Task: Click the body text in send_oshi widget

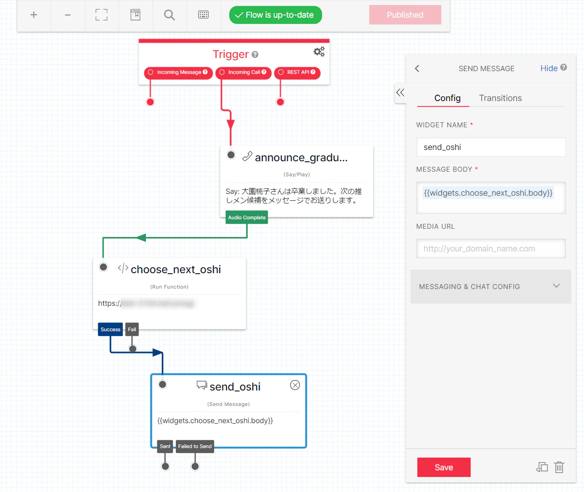Action: pos(215,420)
